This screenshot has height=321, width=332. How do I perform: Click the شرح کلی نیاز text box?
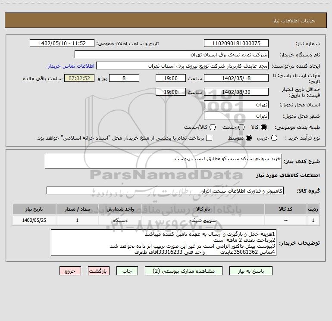[x=163, y=161]
